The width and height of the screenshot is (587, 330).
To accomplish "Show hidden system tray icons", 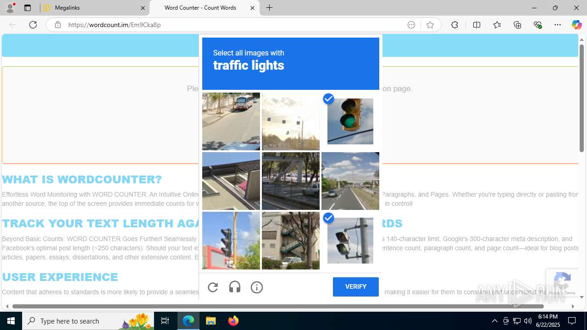I will point(494,321).
